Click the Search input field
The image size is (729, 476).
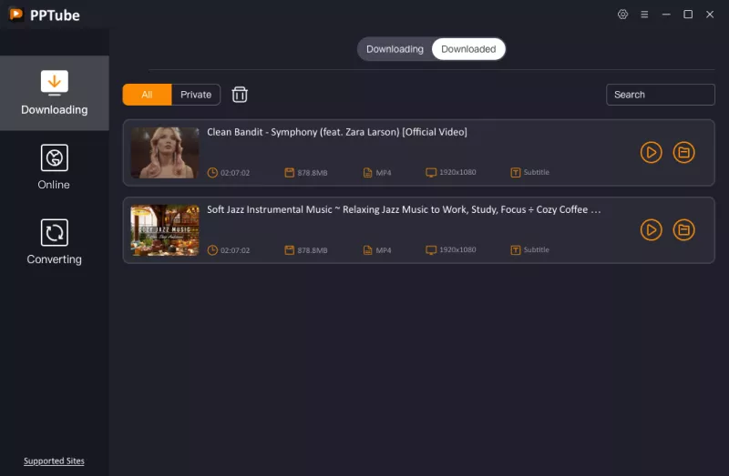coord(661,95)
